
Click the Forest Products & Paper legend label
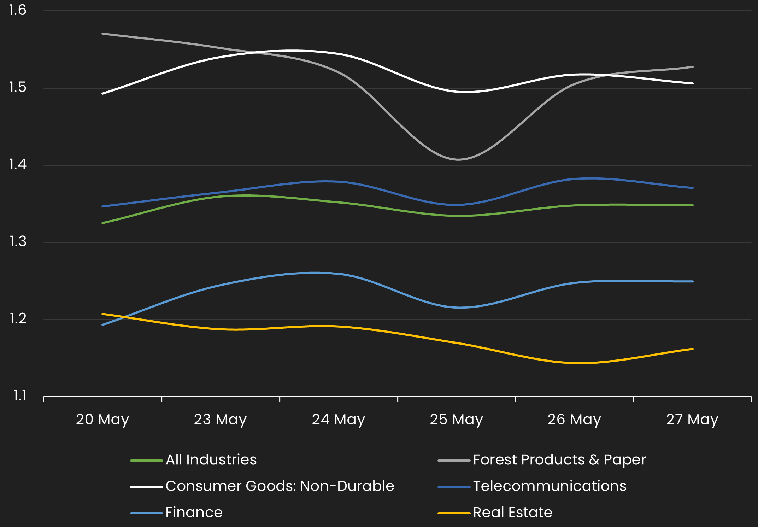click(x=559, y=460)
